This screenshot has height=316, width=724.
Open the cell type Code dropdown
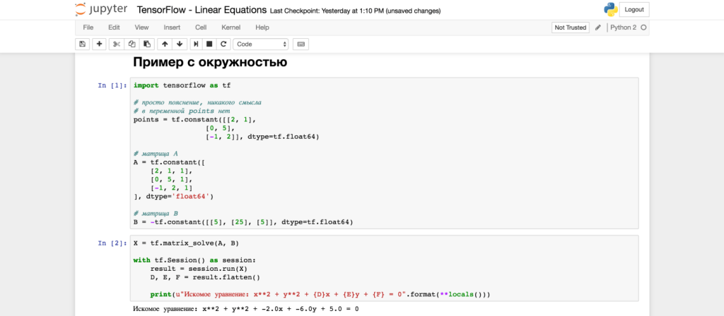261,44
